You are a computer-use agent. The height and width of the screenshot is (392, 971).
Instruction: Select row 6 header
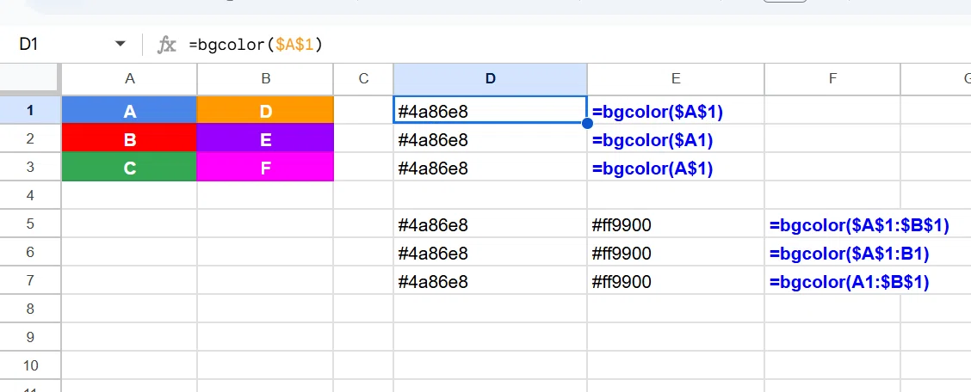(30, 252)
